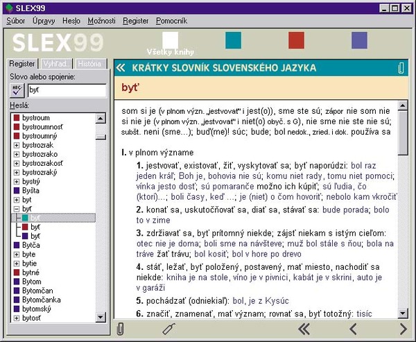Switch to the Vyhľad. tab
This screenshot has width=416, height=342.
pos(57,64)
